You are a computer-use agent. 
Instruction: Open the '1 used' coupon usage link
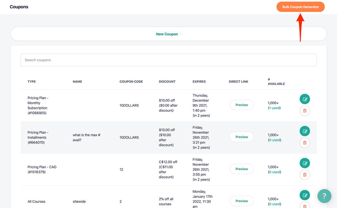(x=275, y=108)
